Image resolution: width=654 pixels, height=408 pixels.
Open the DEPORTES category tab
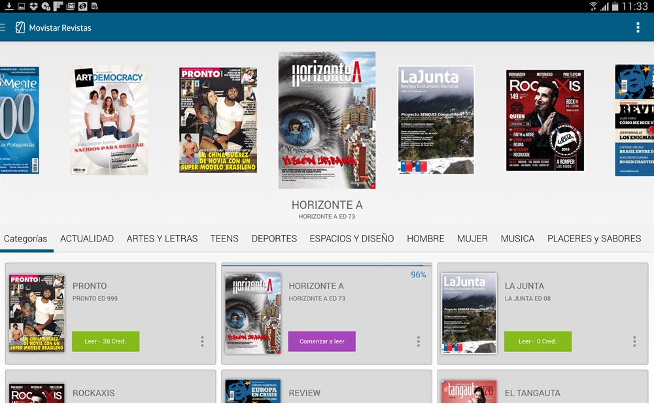[274, 238]
